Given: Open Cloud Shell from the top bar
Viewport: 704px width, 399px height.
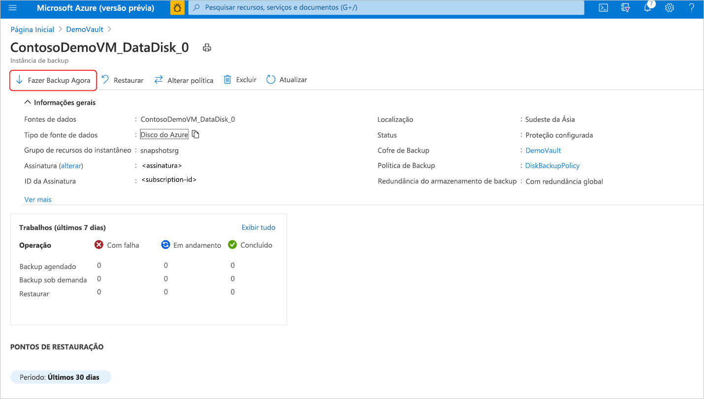Looking at the screenshot, I should (x=603, y=8).
